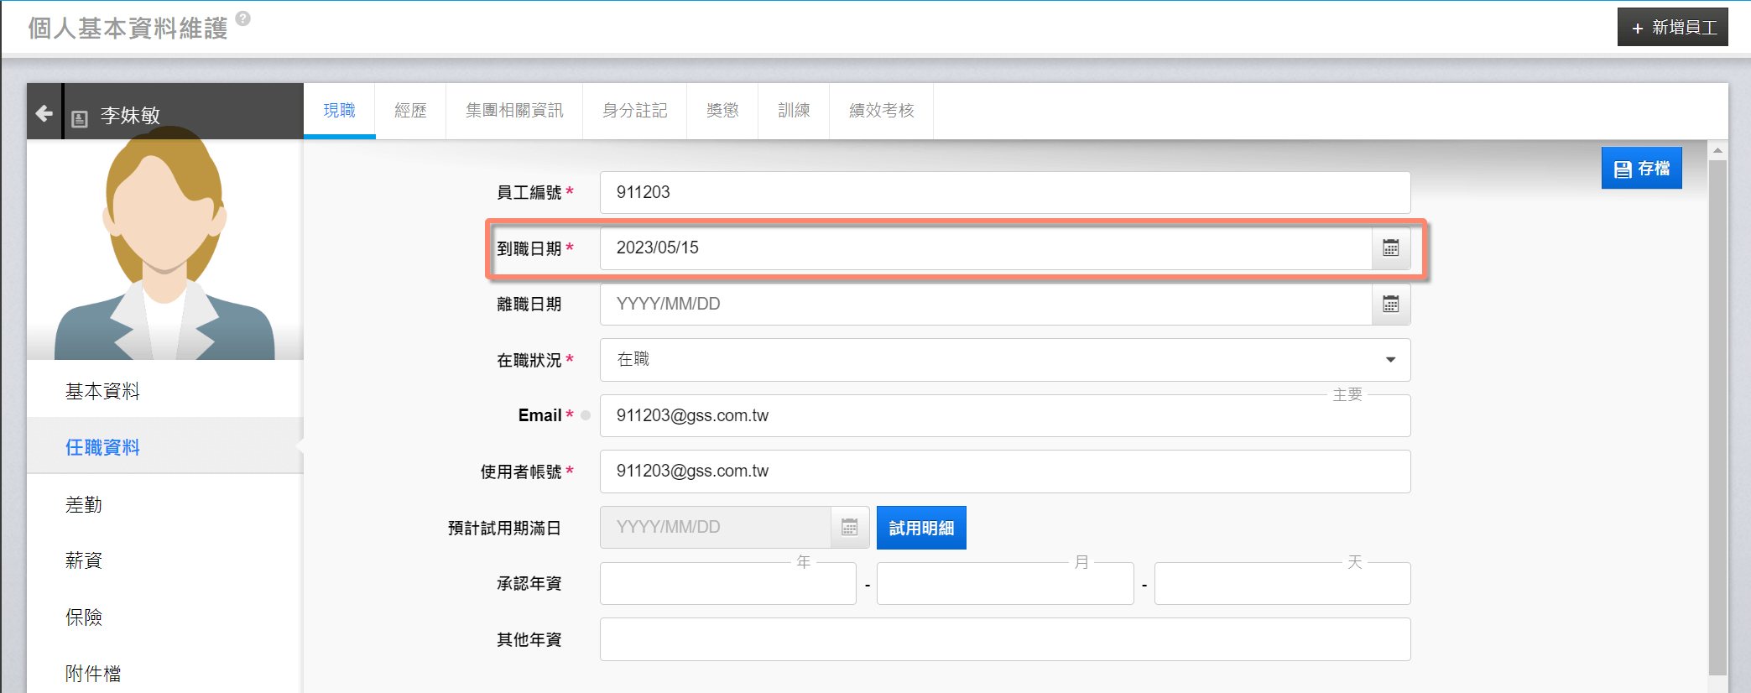This screenshot has width=1751, height=693.
Task: Click the employee card icon beside name
Action: point(80,118)
